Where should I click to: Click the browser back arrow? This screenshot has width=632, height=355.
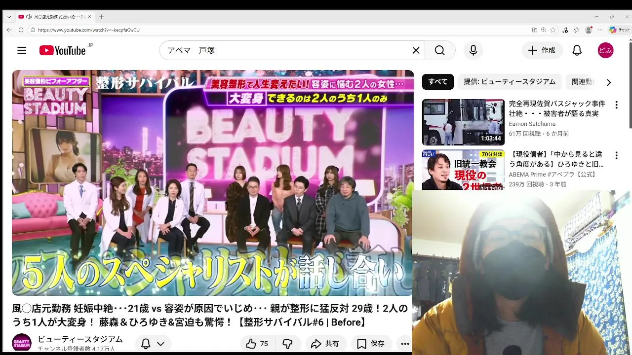coord(9,30)
